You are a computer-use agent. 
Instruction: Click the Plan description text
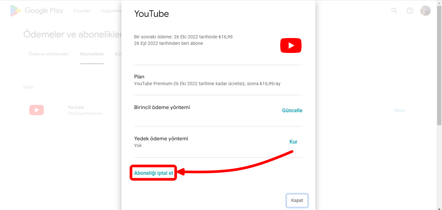tap(207, 84)
